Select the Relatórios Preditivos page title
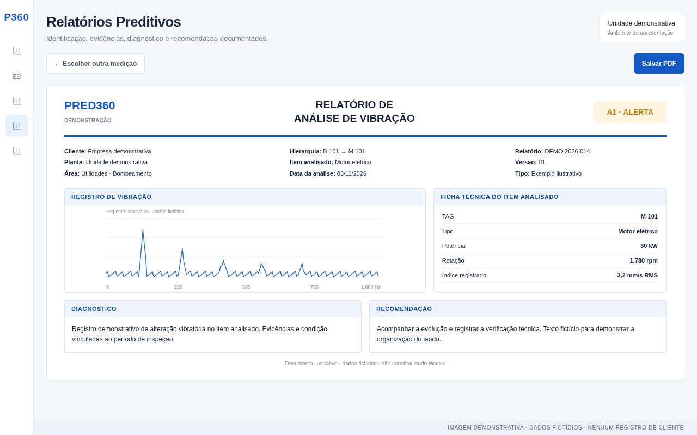The image size is (697, 435). pos(113,22)
